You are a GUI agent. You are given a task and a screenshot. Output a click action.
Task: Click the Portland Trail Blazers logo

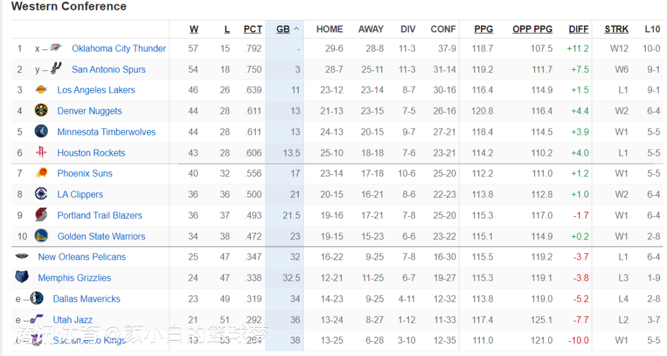pos(41,215)
